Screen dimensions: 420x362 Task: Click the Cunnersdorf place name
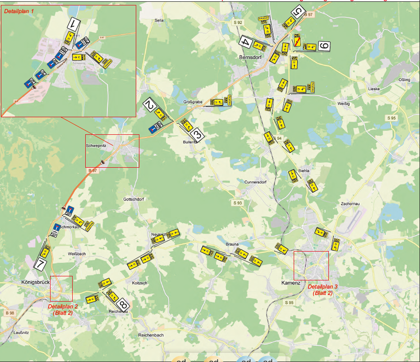pos(256,182)
